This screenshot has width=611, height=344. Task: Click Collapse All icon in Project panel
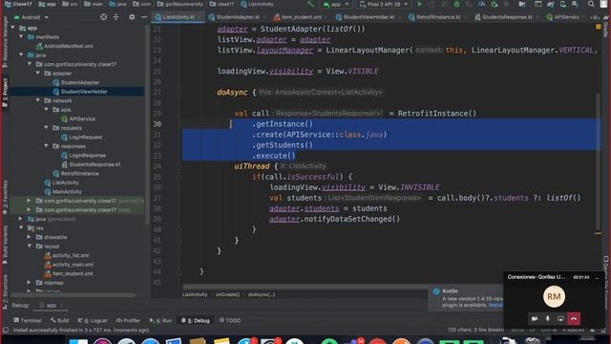(x=116, y=17)
